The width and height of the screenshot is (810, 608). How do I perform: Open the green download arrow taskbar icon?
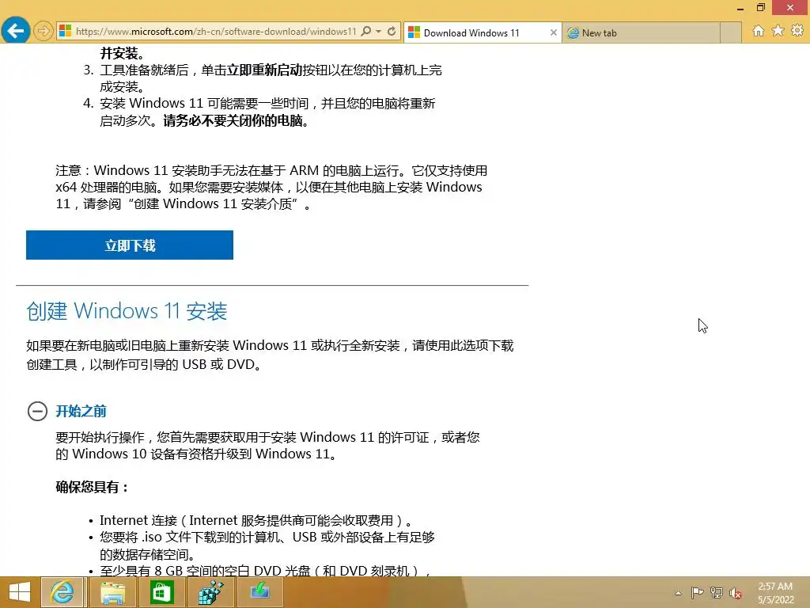pyautogui.click(x=259, y=592)
